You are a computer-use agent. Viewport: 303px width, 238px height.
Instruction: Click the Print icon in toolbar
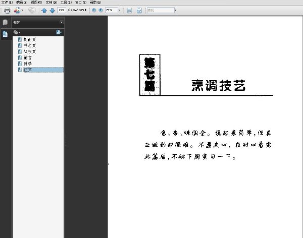[x=7, y=10]
